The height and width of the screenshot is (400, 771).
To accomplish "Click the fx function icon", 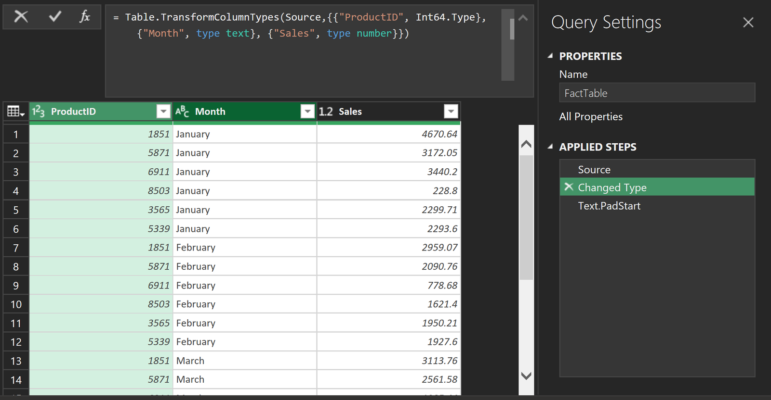I will 85,17.
